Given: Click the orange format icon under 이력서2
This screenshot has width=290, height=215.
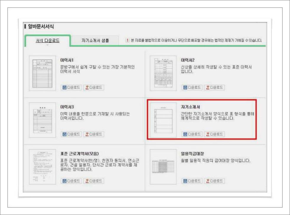Looking at the screenshot, I should pos(208,87).
